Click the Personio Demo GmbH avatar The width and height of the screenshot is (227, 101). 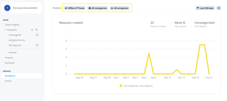pos(7,8)
